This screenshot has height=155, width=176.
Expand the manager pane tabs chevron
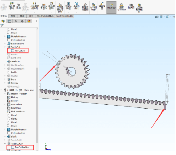pos(37,21)
